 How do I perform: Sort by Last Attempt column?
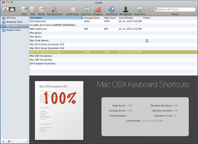pyautogui.click(x=130, y=18)
